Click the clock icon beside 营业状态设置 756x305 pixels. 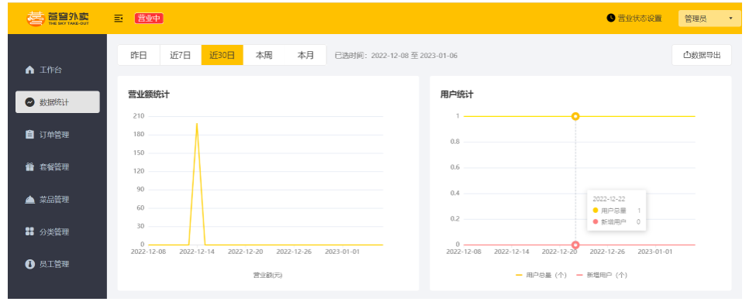[x=611, y=19]
